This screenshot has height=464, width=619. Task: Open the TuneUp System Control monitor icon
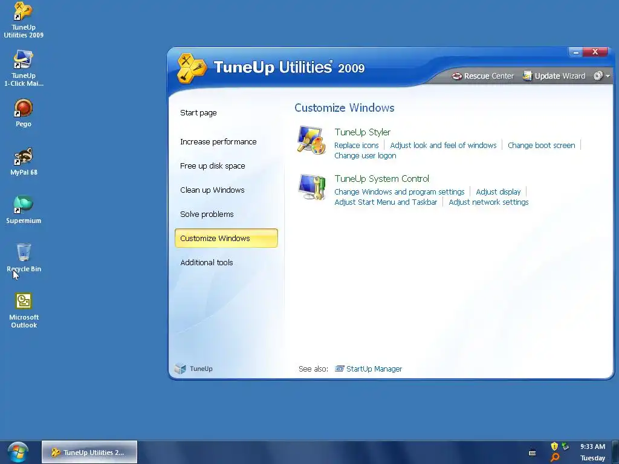click(x=311, y=187)
